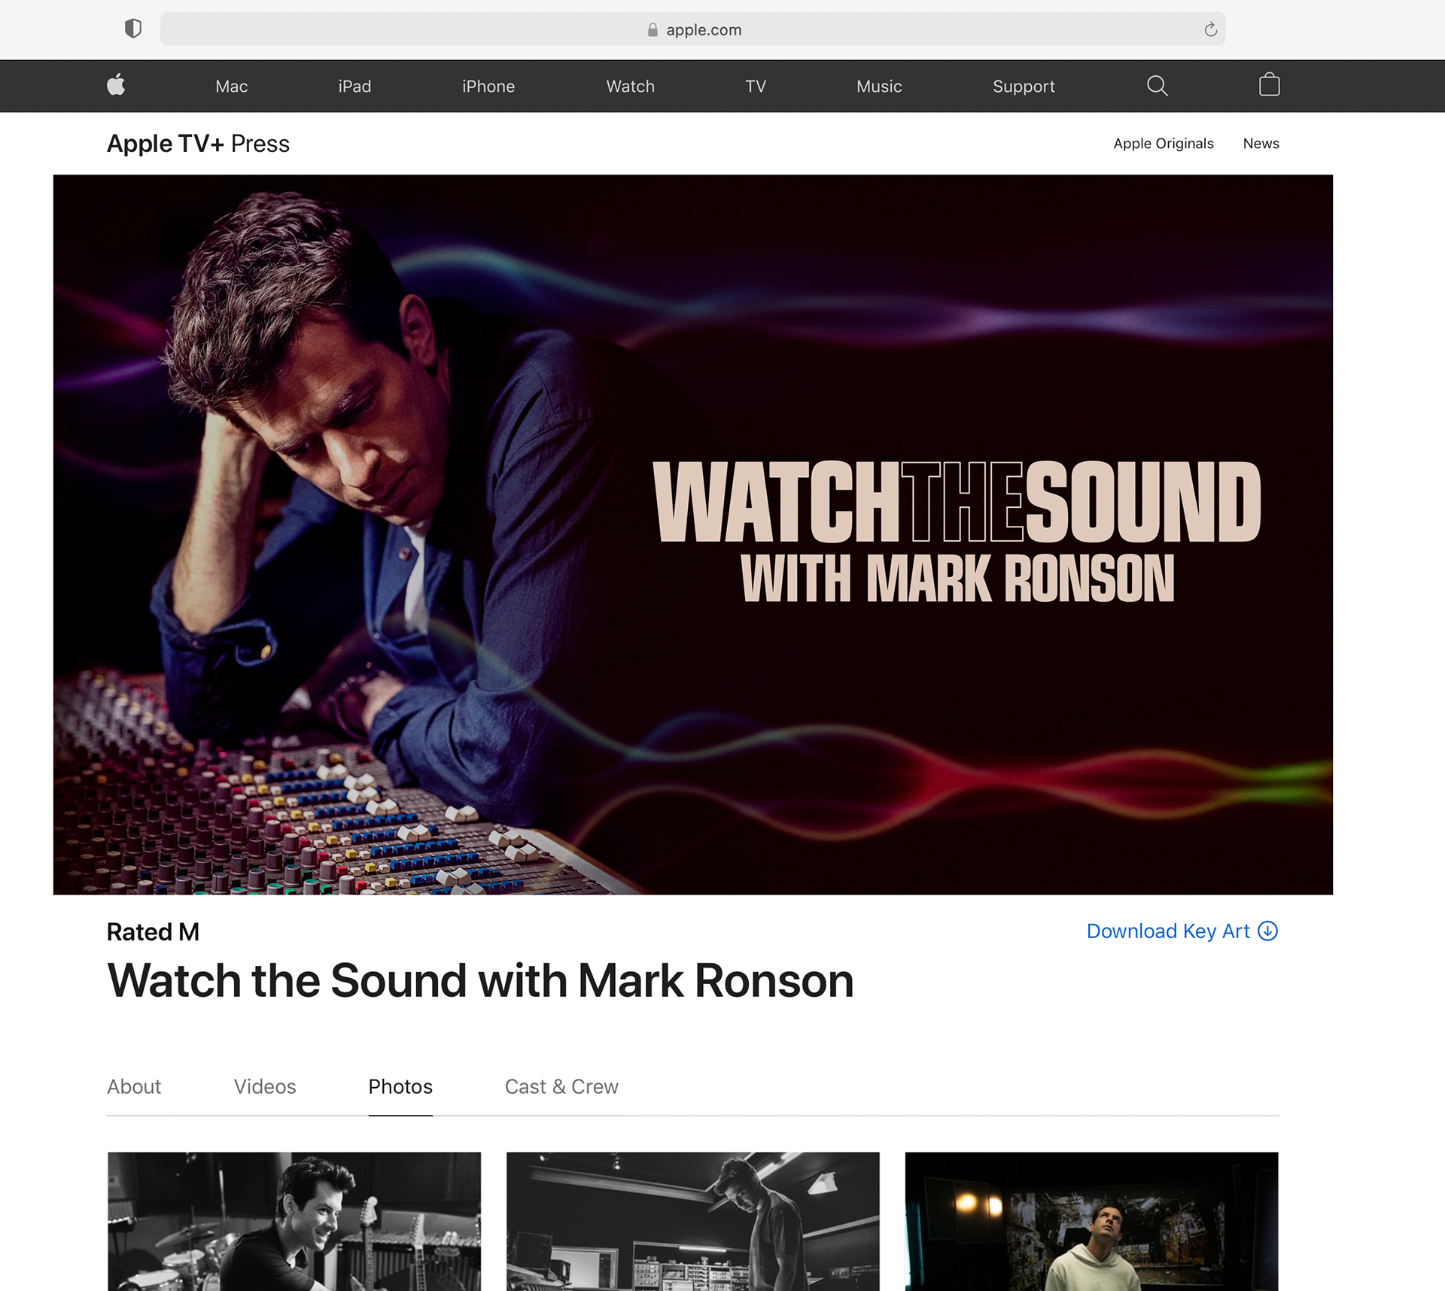The height and width of the screenshot is (1291, 1445).
Task: Reload the page with the refresh icon
Action: point(1210,29)
